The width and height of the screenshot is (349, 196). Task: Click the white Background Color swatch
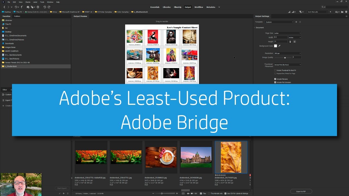point(275,46)
